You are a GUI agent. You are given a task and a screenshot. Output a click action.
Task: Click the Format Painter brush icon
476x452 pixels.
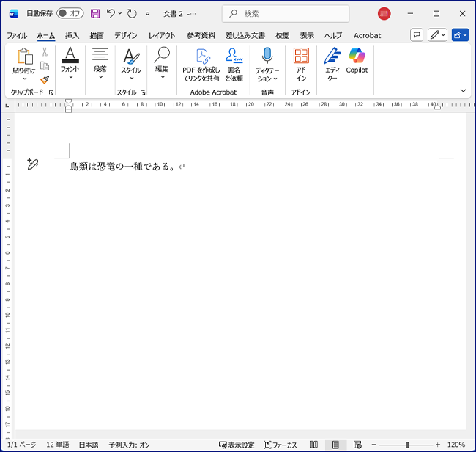pos(45,79)
